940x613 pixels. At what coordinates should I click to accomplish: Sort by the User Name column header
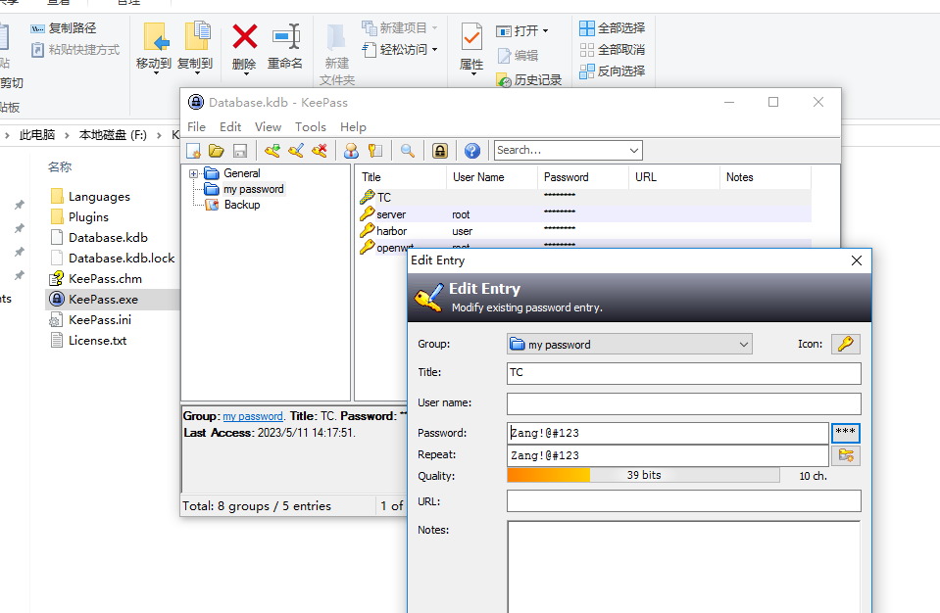[492, 177]
